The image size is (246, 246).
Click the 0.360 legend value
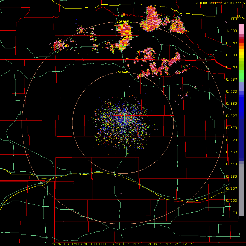tap(232, 177)
